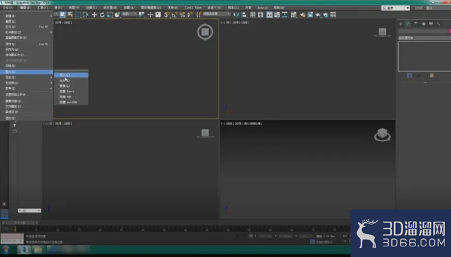Activate the Select and Move tool
Image resolution: width=451 pixels, height=257 pixels.
94,15
